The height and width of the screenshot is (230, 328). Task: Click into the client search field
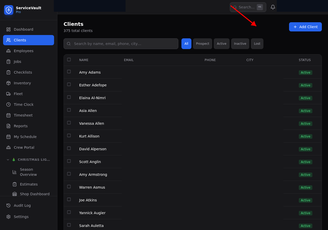(121, 43)
